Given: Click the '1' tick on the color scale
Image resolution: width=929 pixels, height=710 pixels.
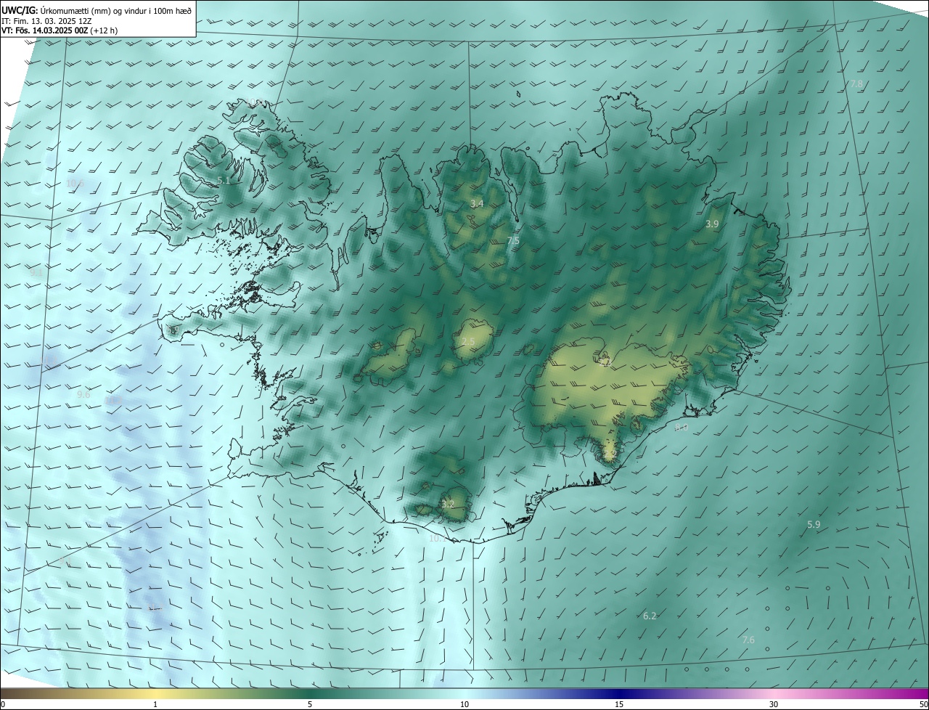Looking at the screenshot, I should click(155, 704).
